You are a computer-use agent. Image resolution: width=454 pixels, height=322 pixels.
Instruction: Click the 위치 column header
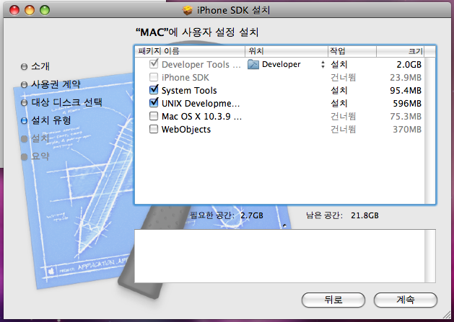click(x=287, y=51)
